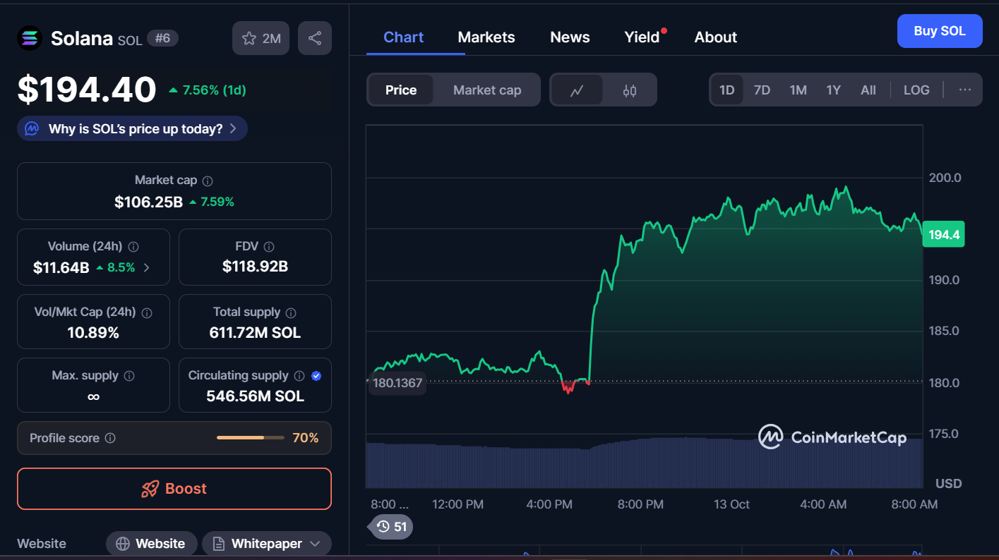Switch to the News tab
Screen dimensions: 999x560
click(570, 37)
